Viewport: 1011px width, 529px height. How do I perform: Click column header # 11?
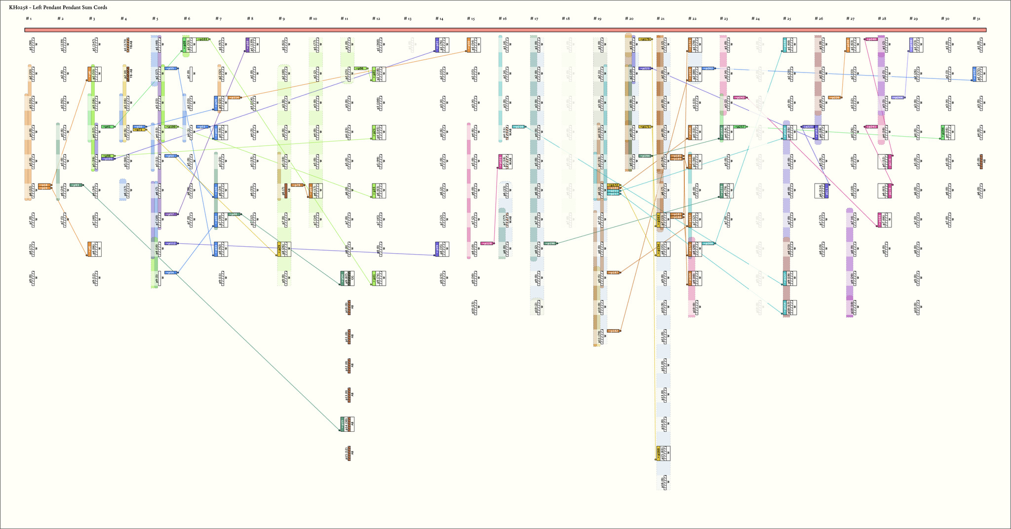coord(345,19)
